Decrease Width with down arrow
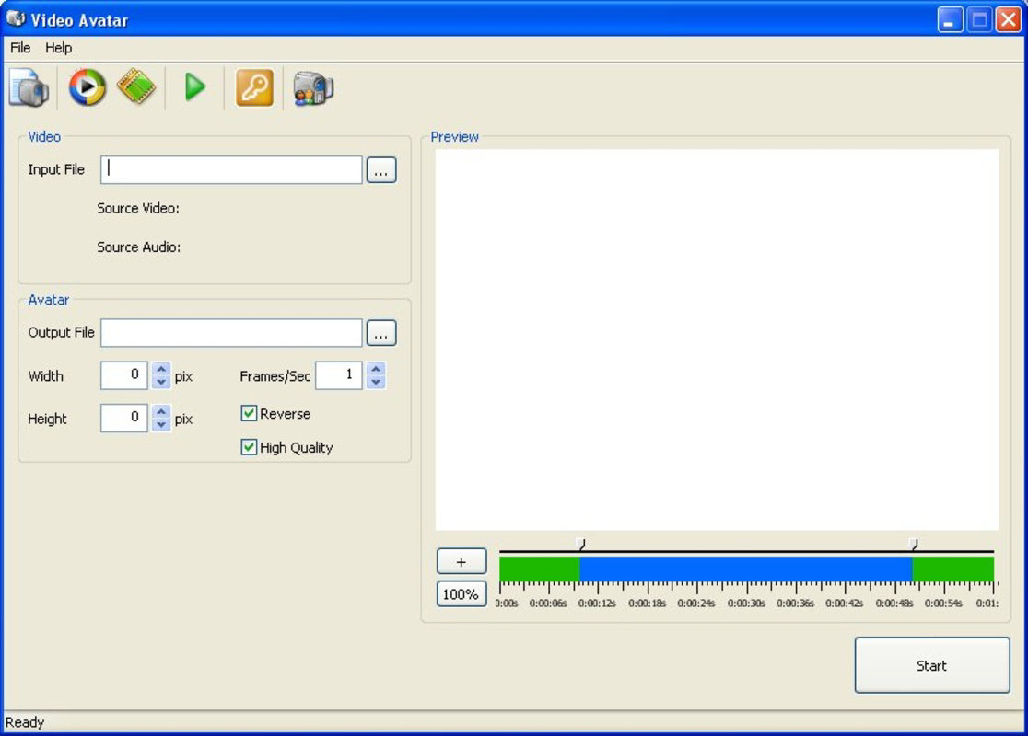 (x=161, y=383)
